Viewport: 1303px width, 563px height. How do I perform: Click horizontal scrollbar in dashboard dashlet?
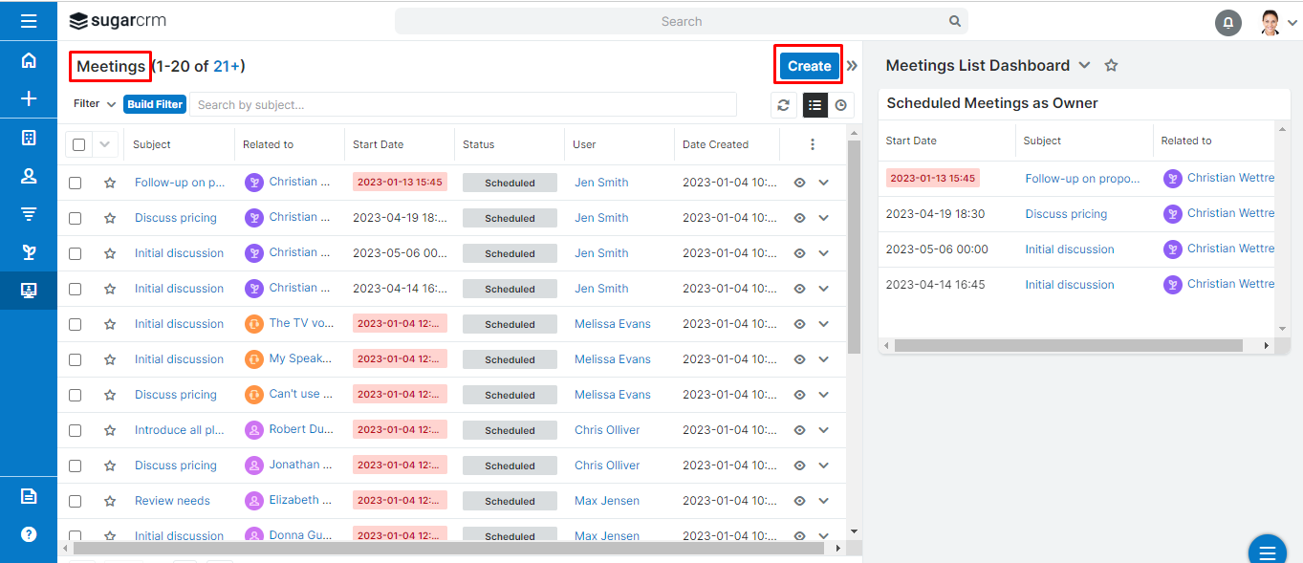1068,345
